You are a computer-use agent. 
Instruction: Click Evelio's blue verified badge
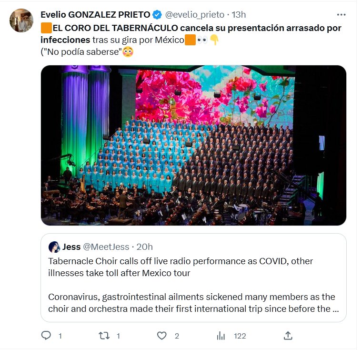(158, 15)
